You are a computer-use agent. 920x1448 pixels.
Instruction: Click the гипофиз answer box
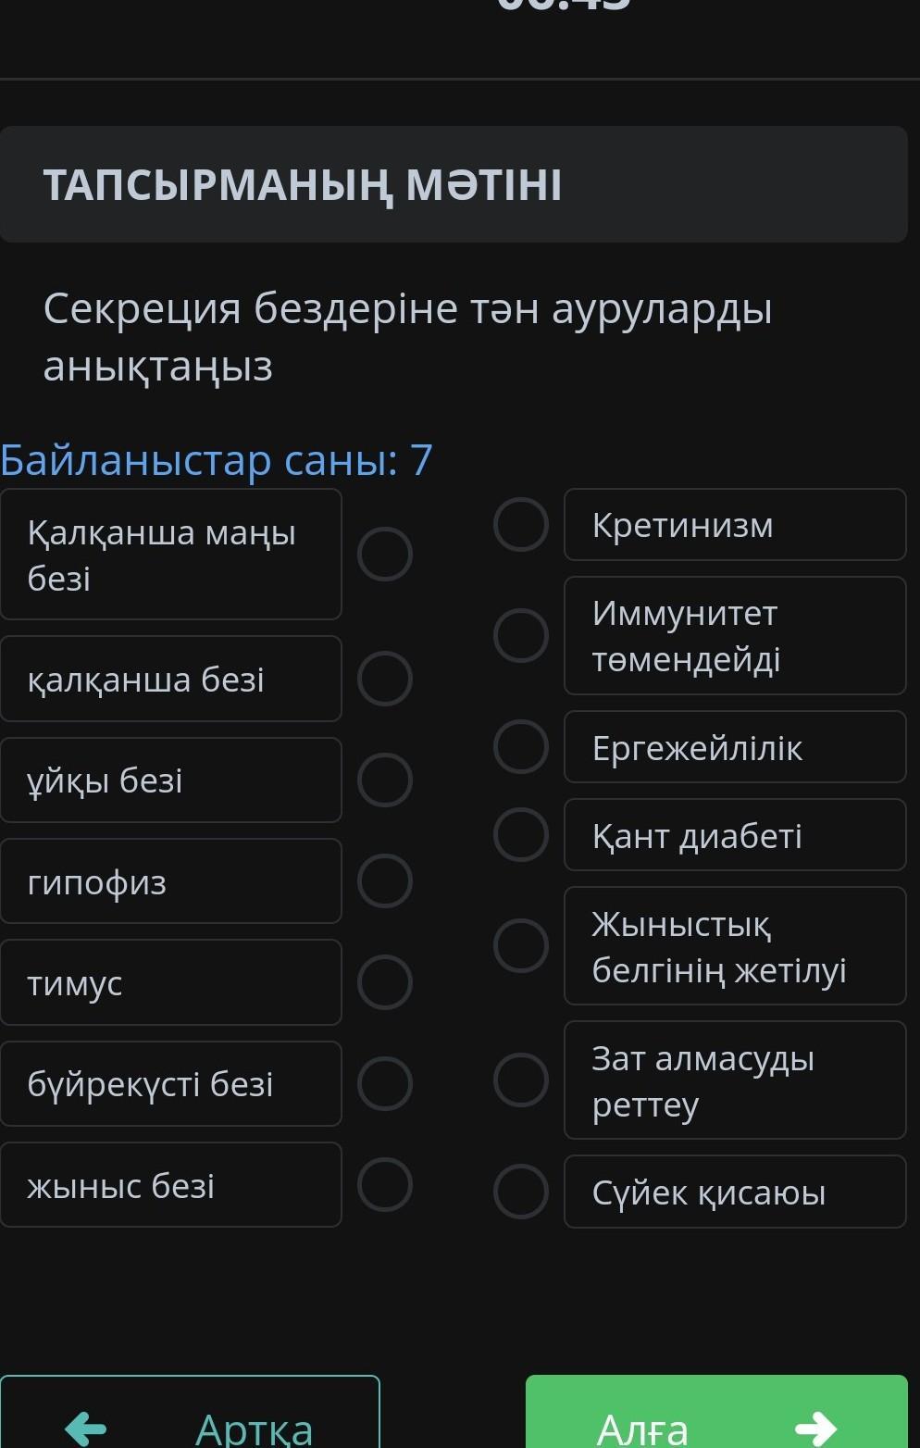pyautogui.click(x=171, y=881)
